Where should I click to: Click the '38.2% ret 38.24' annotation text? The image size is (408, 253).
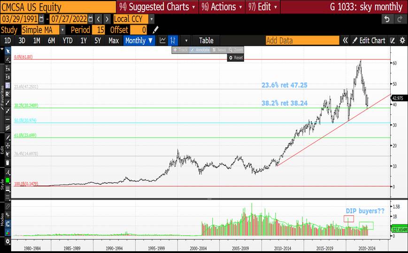pos(285,104)
